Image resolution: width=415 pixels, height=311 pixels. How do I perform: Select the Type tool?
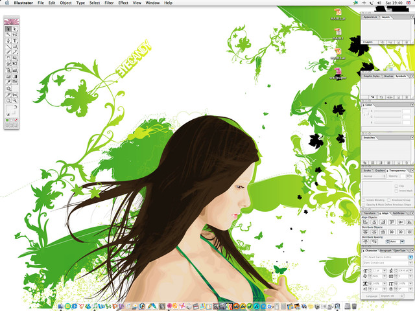tap(15, 40)
